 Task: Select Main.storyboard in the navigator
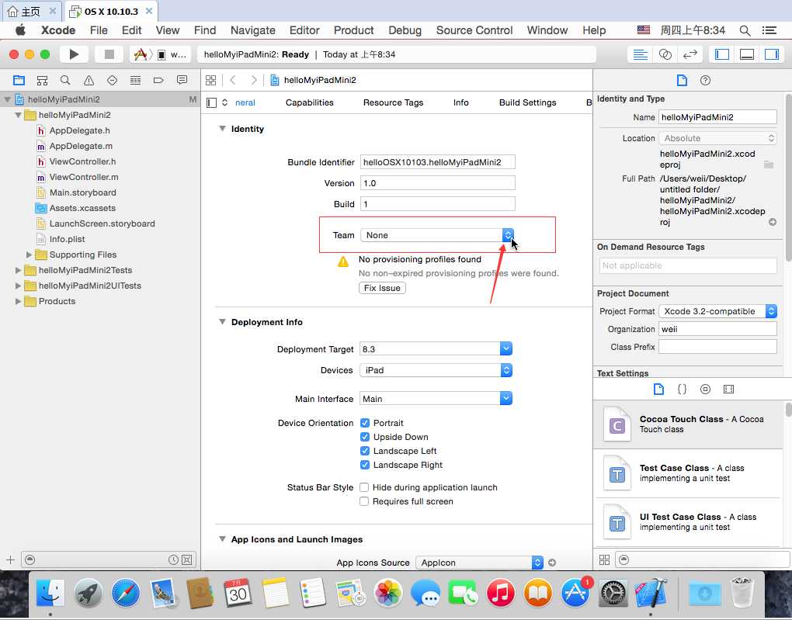click(83, 192)
